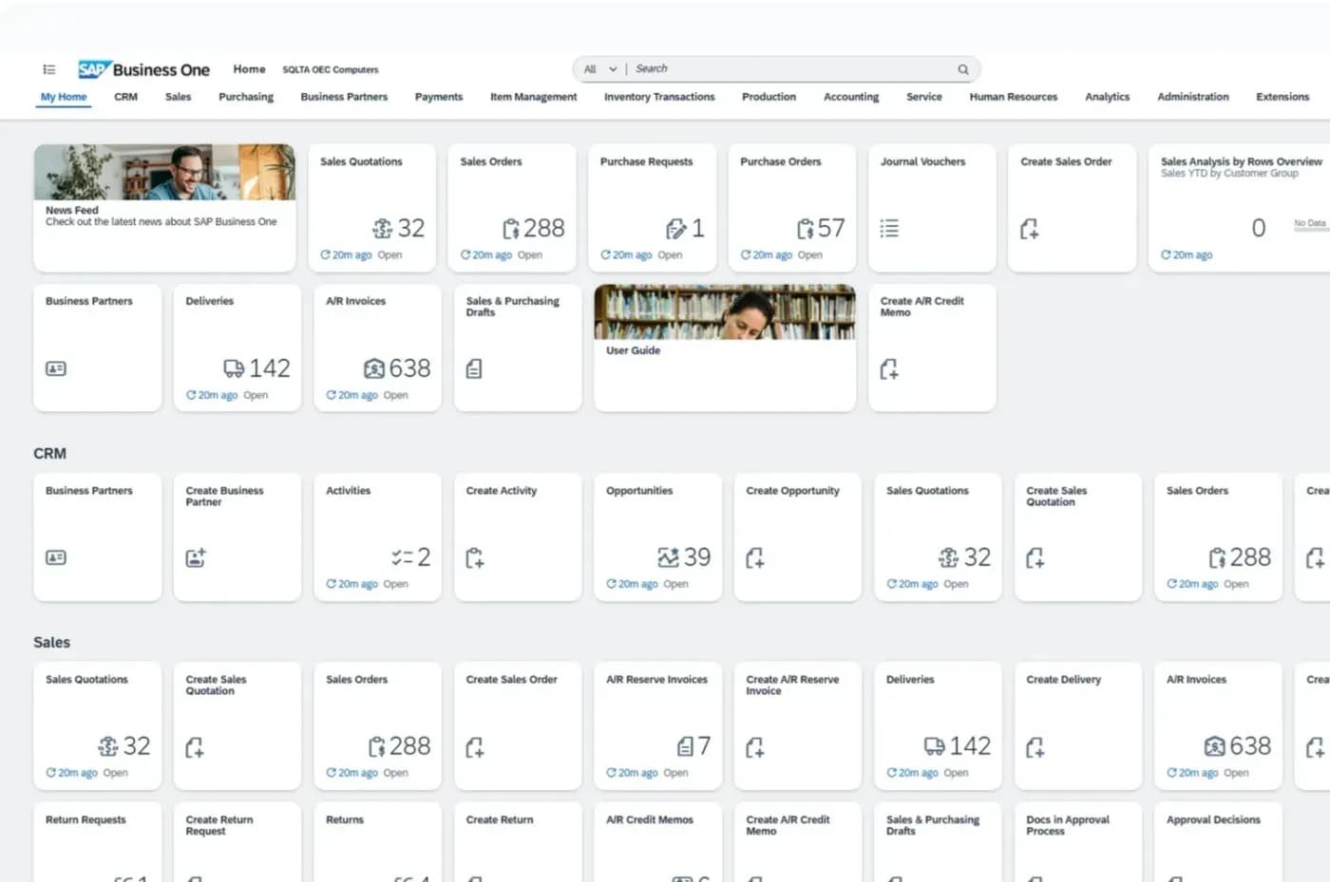
Task: Click the Purchase Requests pencil icon
Action: click(676, 229)
